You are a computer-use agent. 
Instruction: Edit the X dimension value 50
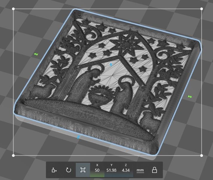(97, 170)
